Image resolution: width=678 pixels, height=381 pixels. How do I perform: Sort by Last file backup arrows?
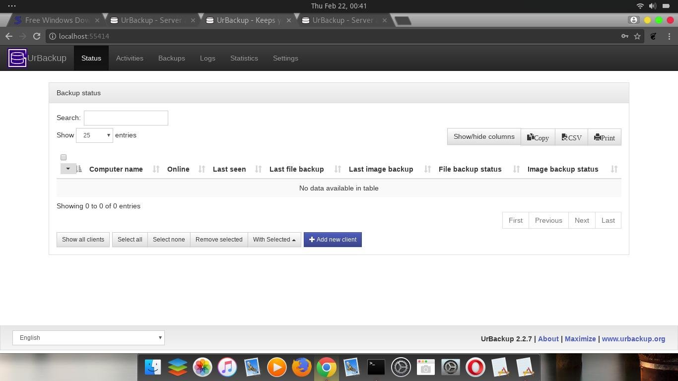point(338,169)
